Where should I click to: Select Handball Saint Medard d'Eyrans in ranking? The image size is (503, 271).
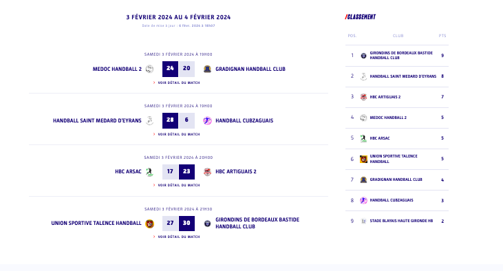(x=397, y=76)
